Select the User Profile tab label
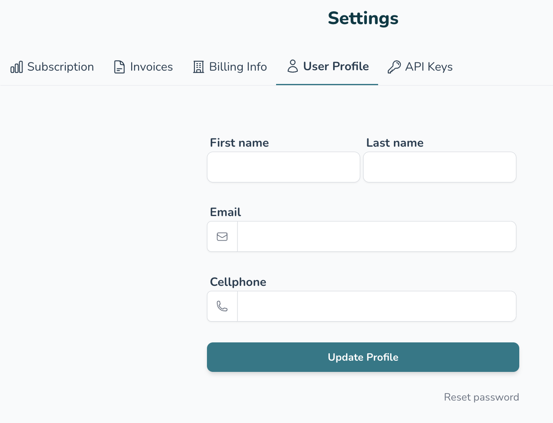Viewport: 553px width, 423px height. 336,66
